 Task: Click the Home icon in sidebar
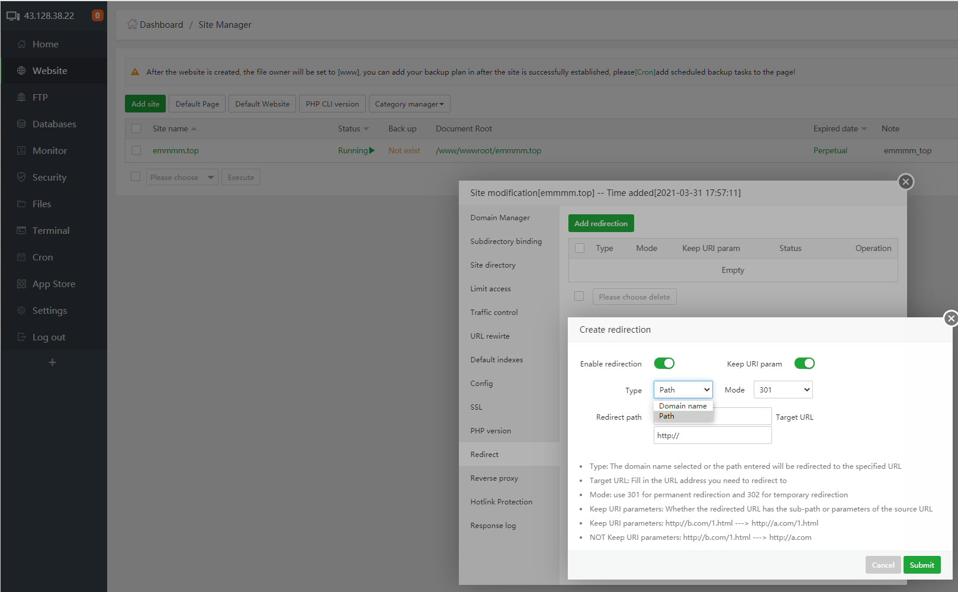tap(21, 44)
